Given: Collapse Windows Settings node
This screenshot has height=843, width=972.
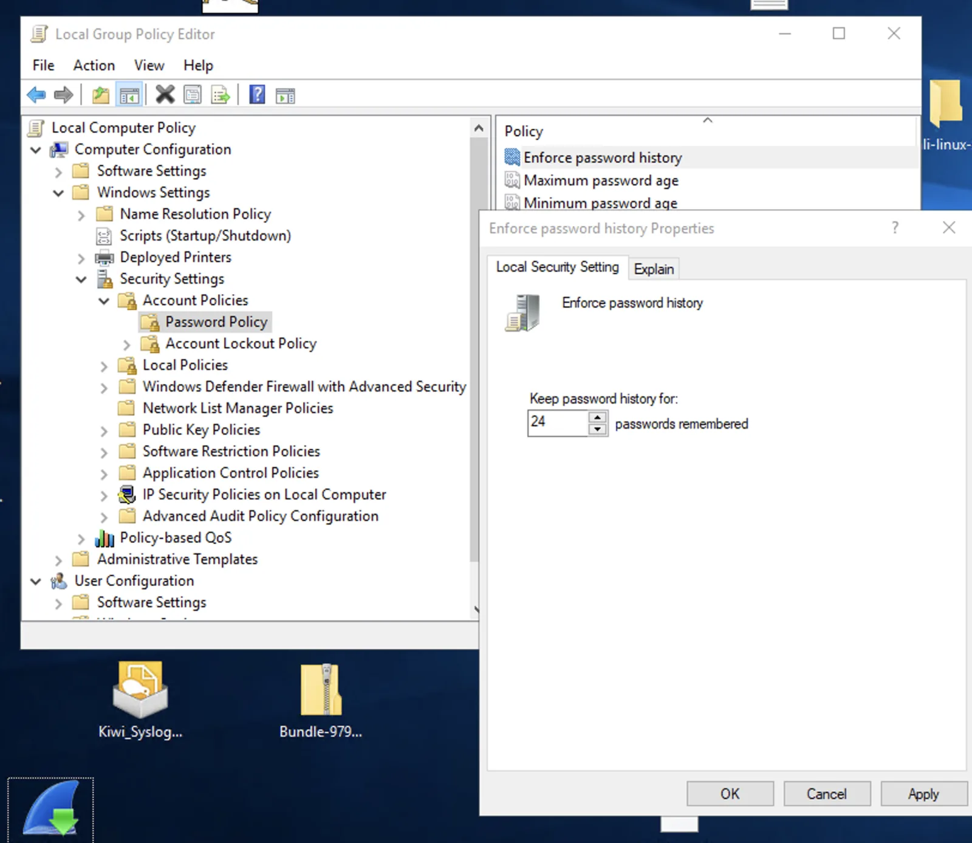Looking at the screenshot, I should [58, 193].
